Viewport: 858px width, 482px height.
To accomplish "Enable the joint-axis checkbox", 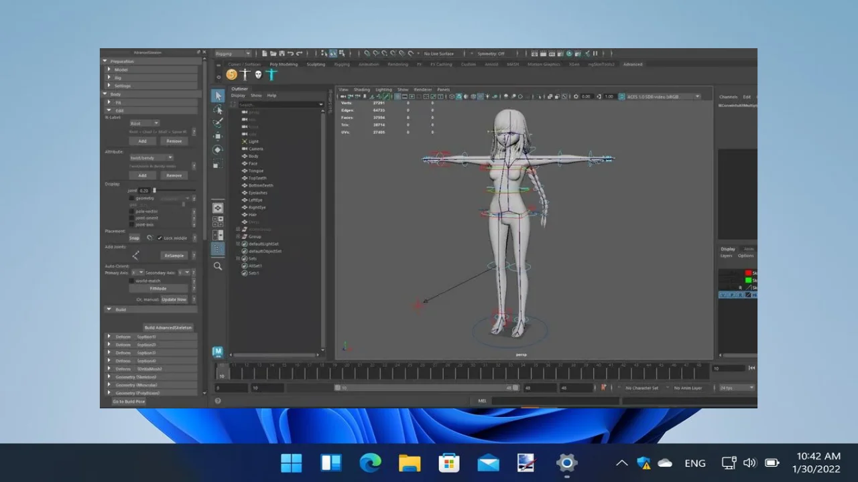I will [132, 224].
